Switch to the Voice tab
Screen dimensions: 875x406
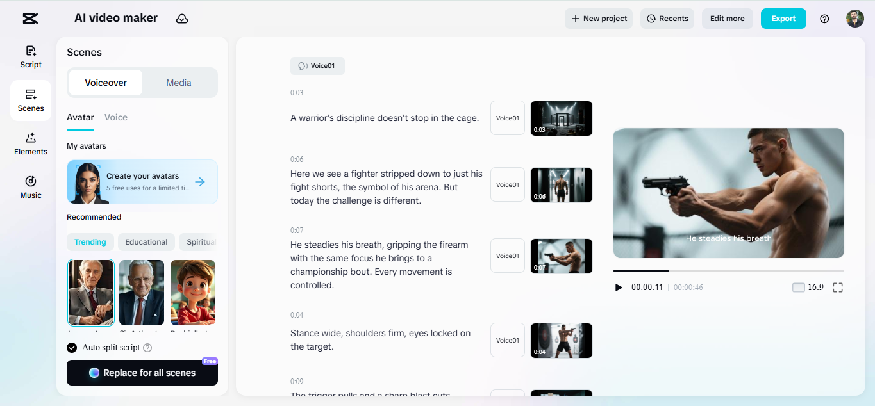click(x=116, y=117)
